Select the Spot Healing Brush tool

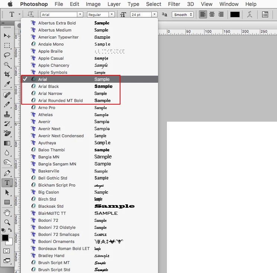7,95
